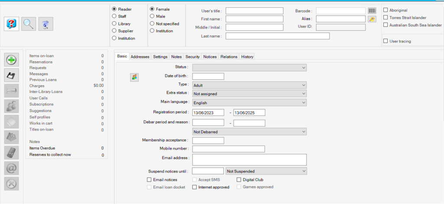Click the green plus add user icon
Screen dimensions: 444x204
click(12, 60)
